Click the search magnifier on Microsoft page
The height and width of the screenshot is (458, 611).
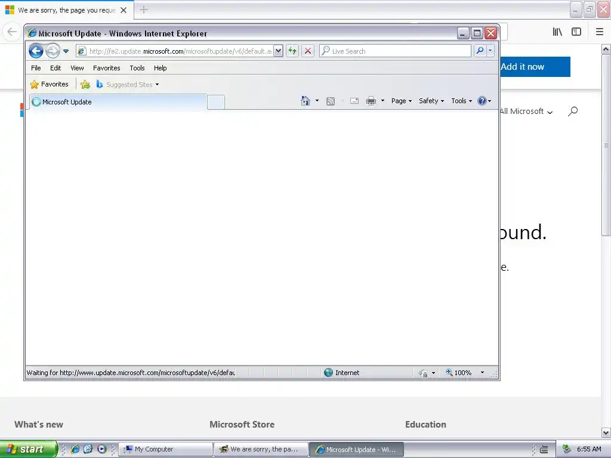point(572,112)
